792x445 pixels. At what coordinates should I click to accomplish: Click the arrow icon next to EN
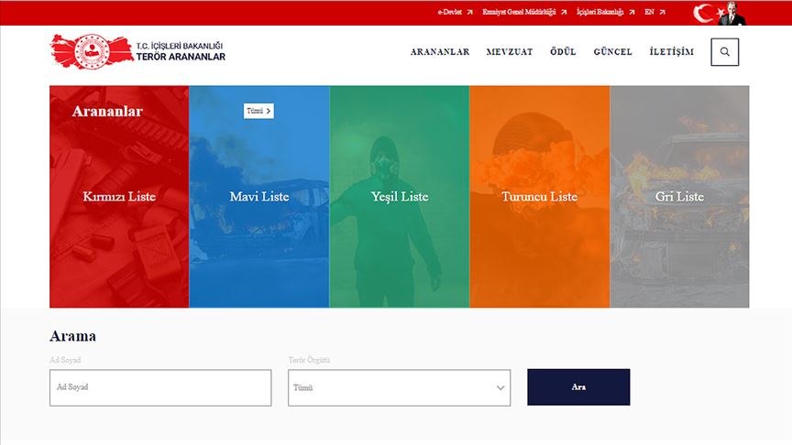[x=662, y=13]
